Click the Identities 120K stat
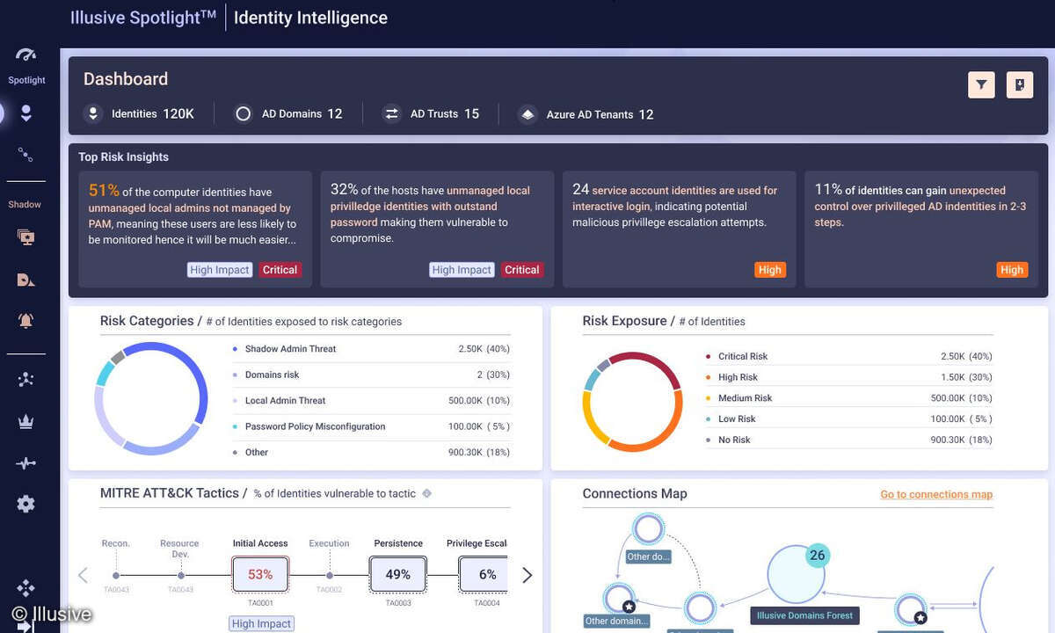Viewport: 1055px width, 633px height. [x=139, y=113]
